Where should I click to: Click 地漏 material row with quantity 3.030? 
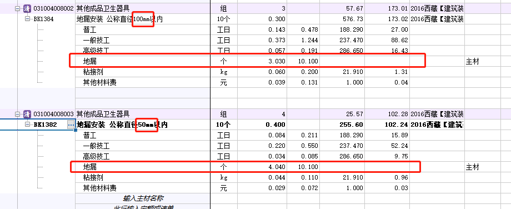point(247,61)
